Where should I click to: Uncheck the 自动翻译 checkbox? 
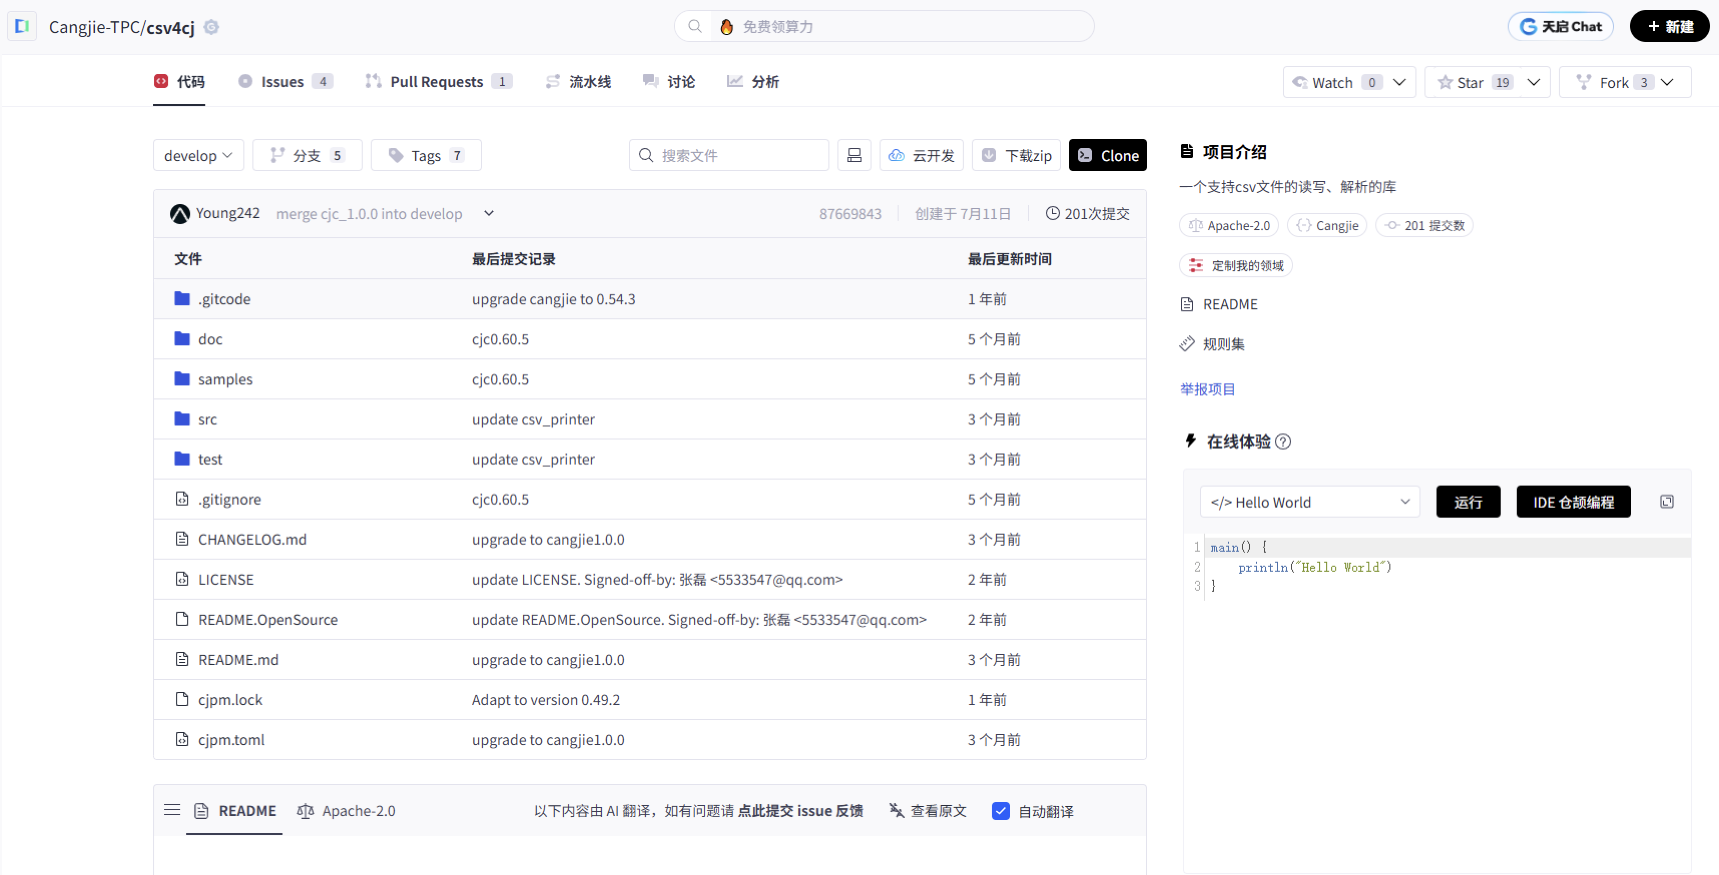tap(1000, 810)
